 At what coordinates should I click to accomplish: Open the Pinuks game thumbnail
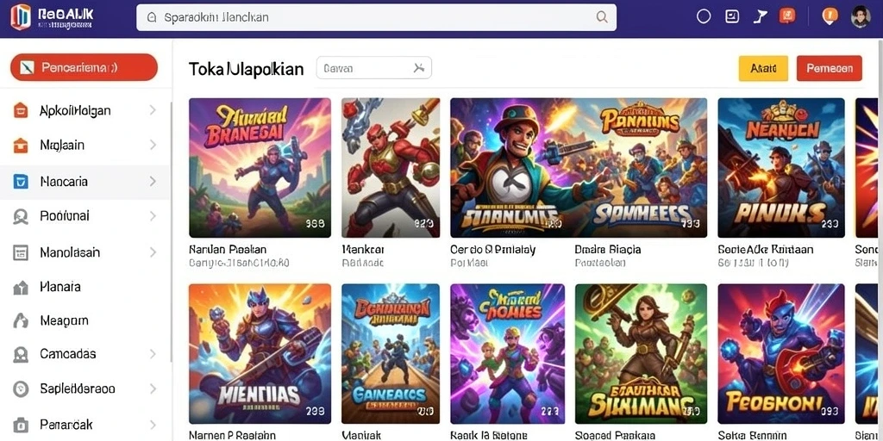tap(781, 168)
